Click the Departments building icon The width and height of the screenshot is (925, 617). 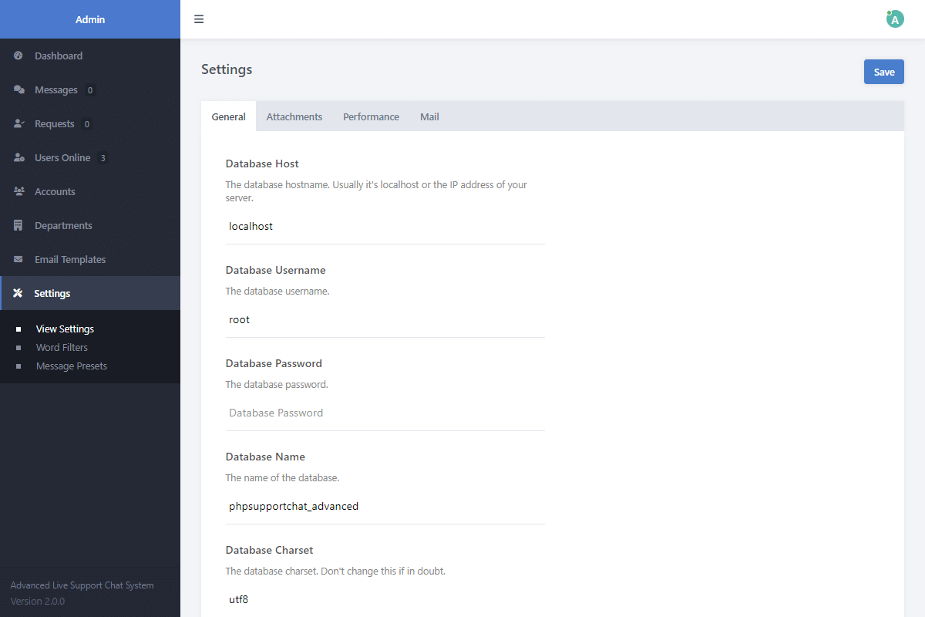point(18,225)
